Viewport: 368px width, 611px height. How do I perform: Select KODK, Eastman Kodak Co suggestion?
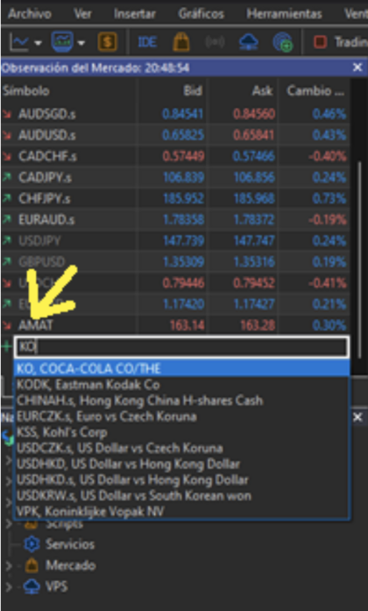pyautogui.click(x=181, y=385)
